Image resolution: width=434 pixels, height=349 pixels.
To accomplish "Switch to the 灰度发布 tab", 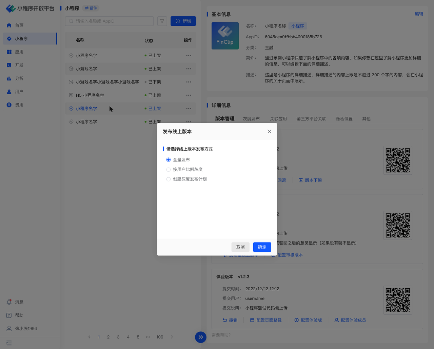I will click(x=251, y=119).
